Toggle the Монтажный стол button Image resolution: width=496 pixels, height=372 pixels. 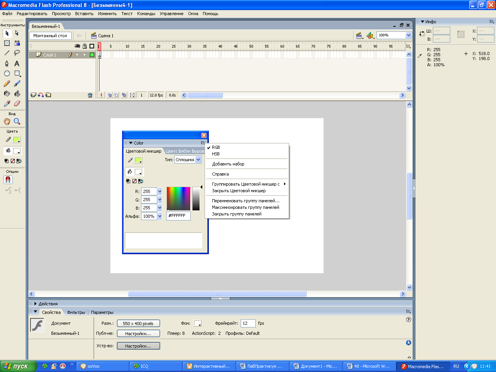50,36
